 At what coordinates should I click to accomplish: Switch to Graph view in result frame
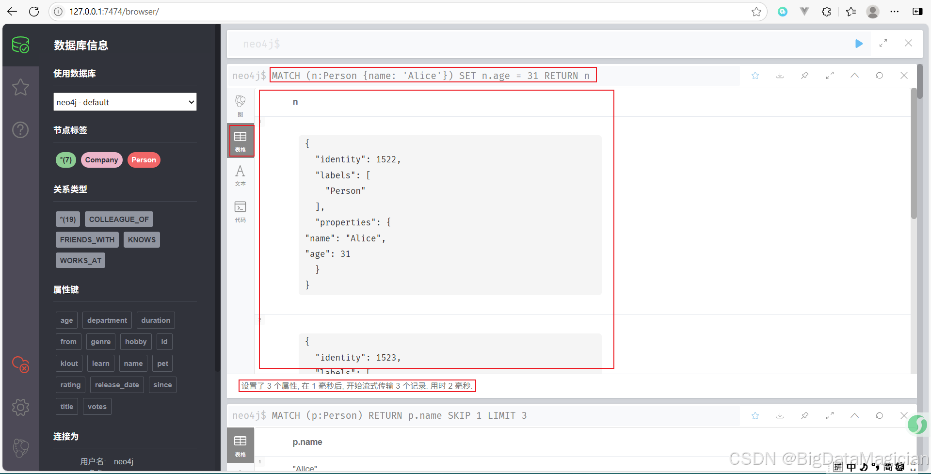tap(241, 106)
